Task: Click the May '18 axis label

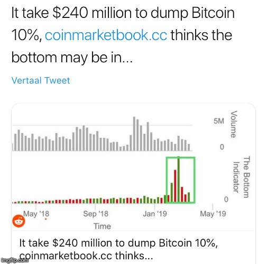Action: pyautogui.click(x=36, y=214)
